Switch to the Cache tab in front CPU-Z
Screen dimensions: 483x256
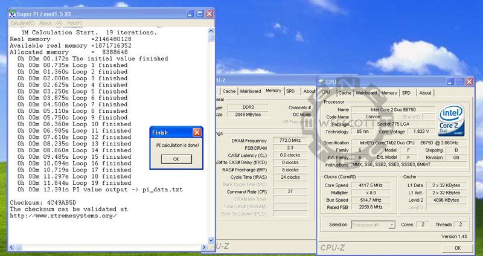[345, 93]
